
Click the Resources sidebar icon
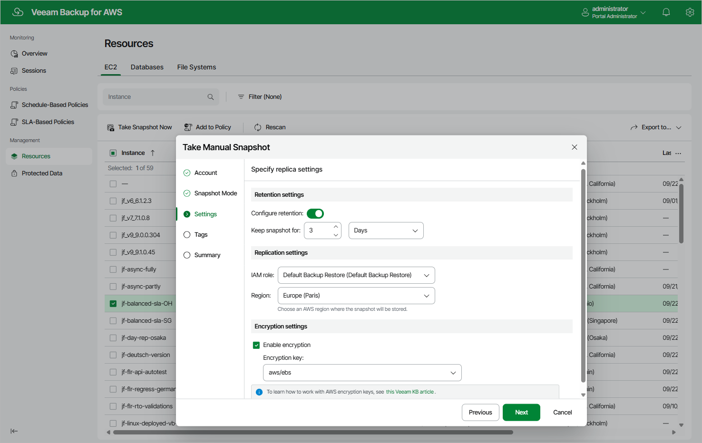(x=14, y=156)
